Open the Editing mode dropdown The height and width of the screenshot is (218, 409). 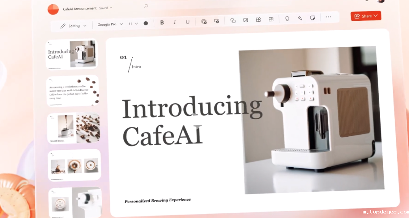pos(73,26)
